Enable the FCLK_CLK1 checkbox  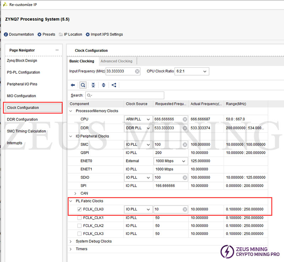tap(80, 218)
